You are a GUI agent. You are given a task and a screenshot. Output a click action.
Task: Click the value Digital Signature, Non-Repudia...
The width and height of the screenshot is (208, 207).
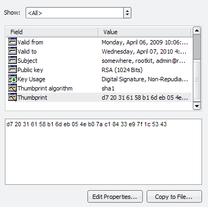[145, 79]
